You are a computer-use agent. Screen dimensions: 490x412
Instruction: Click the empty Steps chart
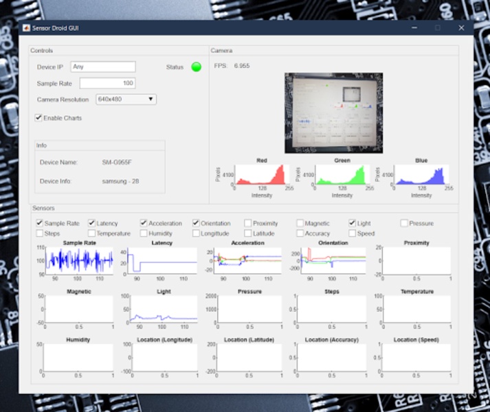click(331, 309)
